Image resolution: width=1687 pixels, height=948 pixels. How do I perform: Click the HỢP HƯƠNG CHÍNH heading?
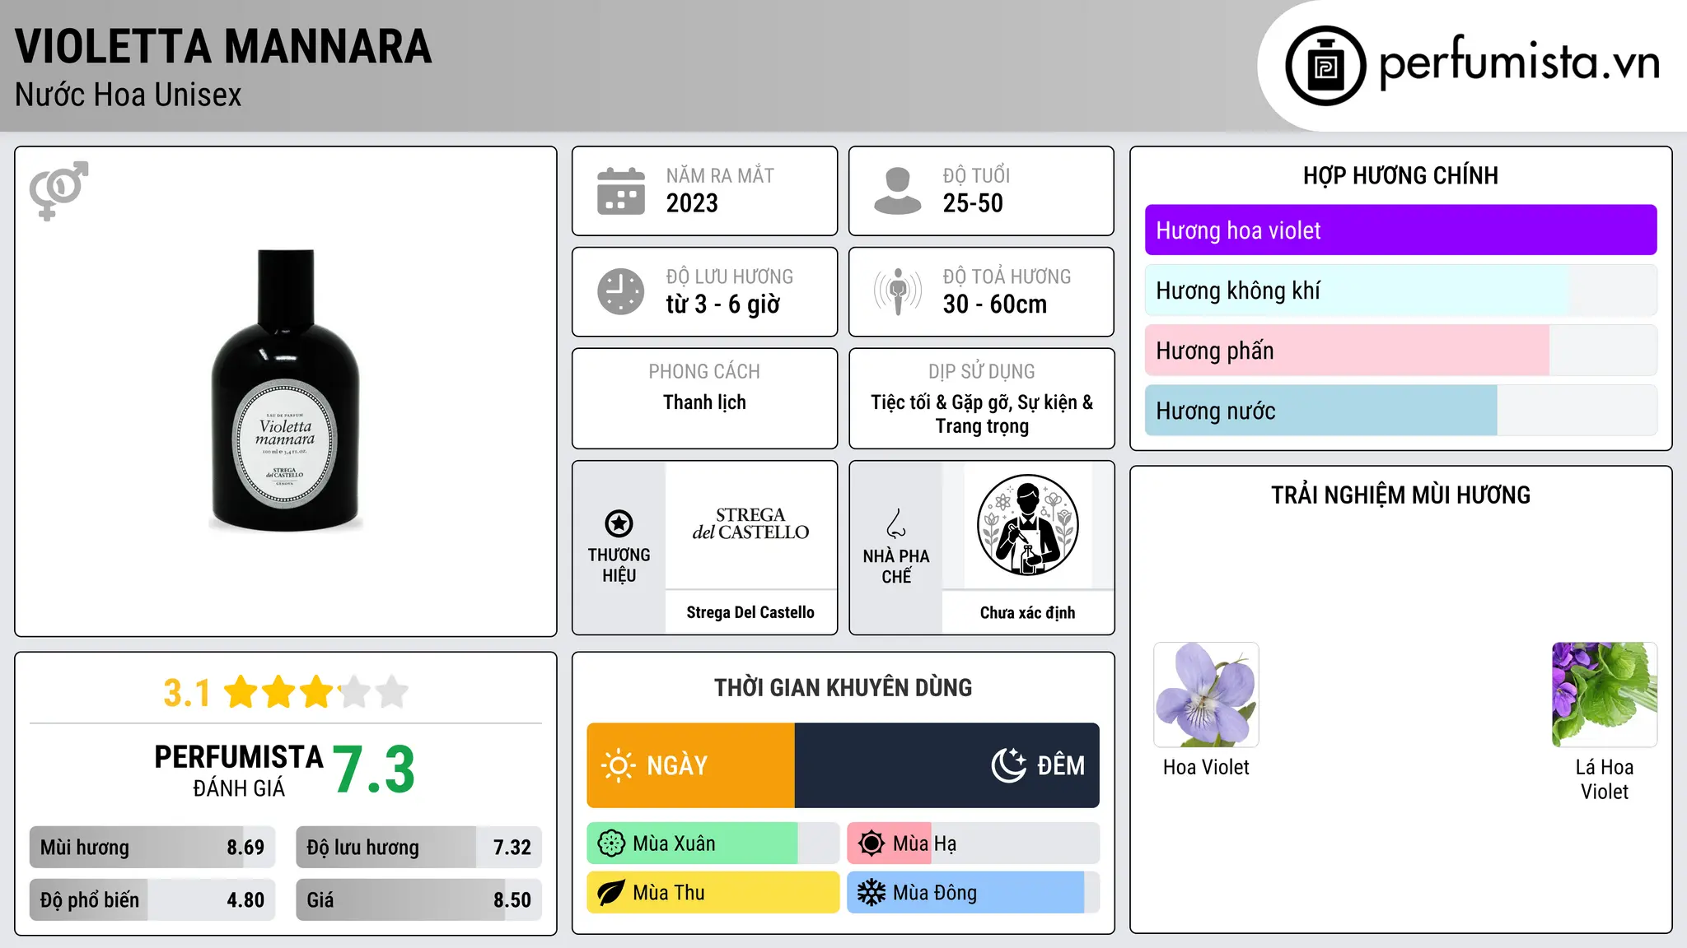point(1400,176)
